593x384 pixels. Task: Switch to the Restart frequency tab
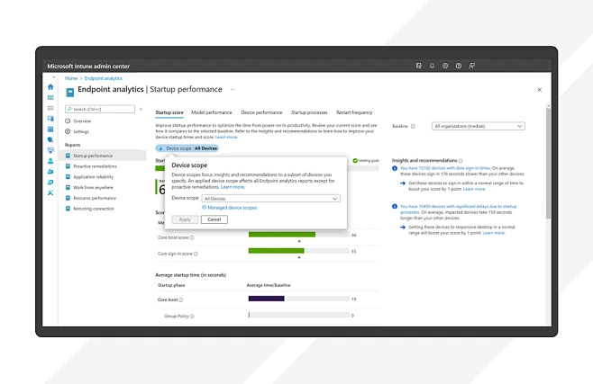coord(354,112)
